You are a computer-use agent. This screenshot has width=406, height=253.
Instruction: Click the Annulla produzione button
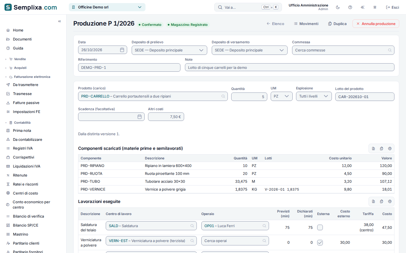click(376, 24)
